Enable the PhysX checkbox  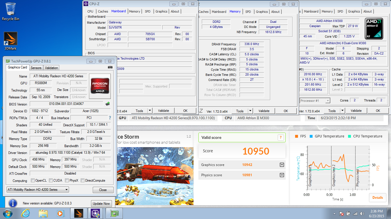click(67, 181)
